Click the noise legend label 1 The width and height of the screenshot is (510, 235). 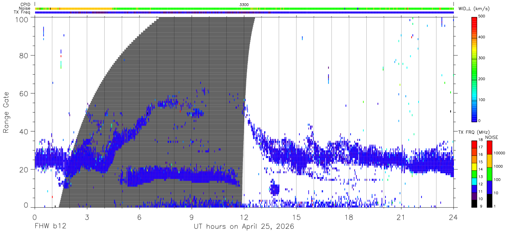pos(495,206)
